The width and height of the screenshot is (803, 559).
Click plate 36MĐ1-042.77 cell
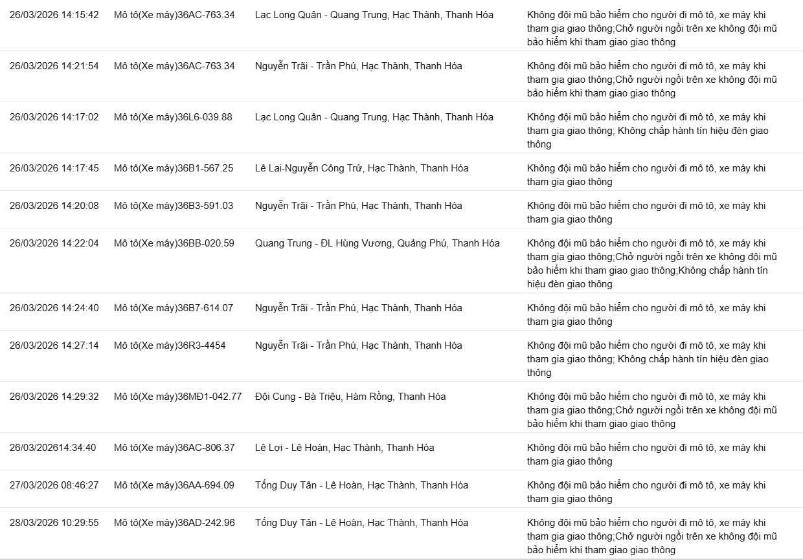pos(177,397)
